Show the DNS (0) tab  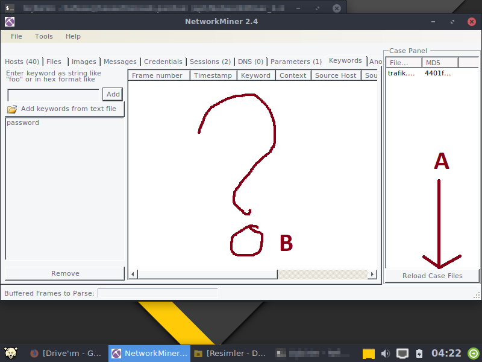[251, 62]
